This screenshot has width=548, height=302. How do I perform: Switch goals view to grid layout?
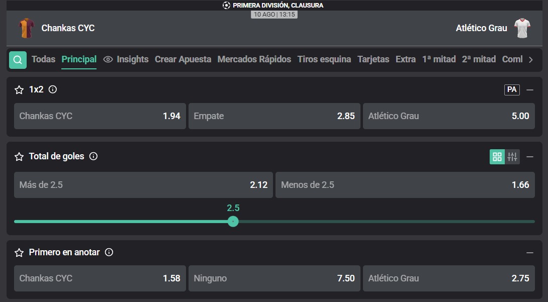coord(497,157)
